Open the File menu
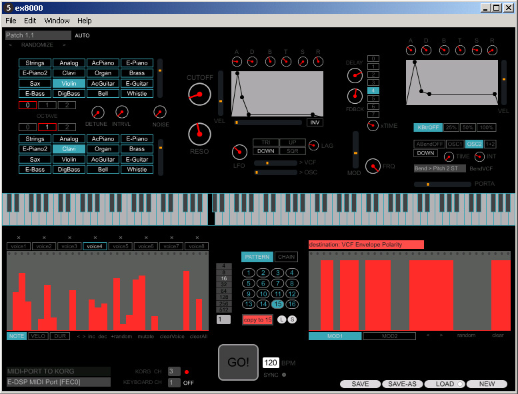The height and width of the screenshot is (394, 518). coord(11,21)
